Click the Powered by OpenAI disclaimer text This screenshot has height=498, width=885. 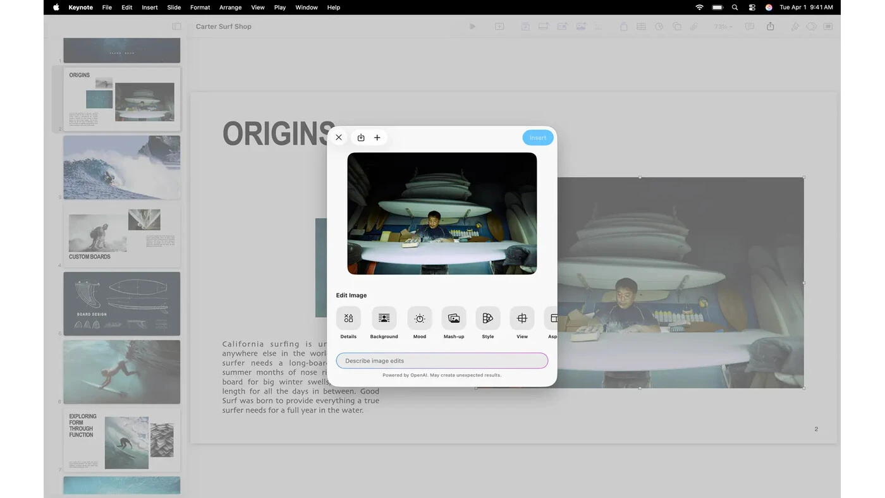(x=442, y=375)
